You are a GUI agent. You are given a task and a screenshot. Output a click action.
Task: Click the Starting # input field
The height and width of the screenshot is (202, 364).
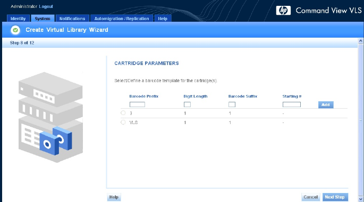pos(292,104)
